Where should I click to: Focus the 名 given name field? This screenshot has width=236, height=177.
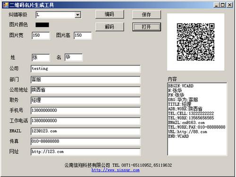pyautogui.click(x=74, y=57)
